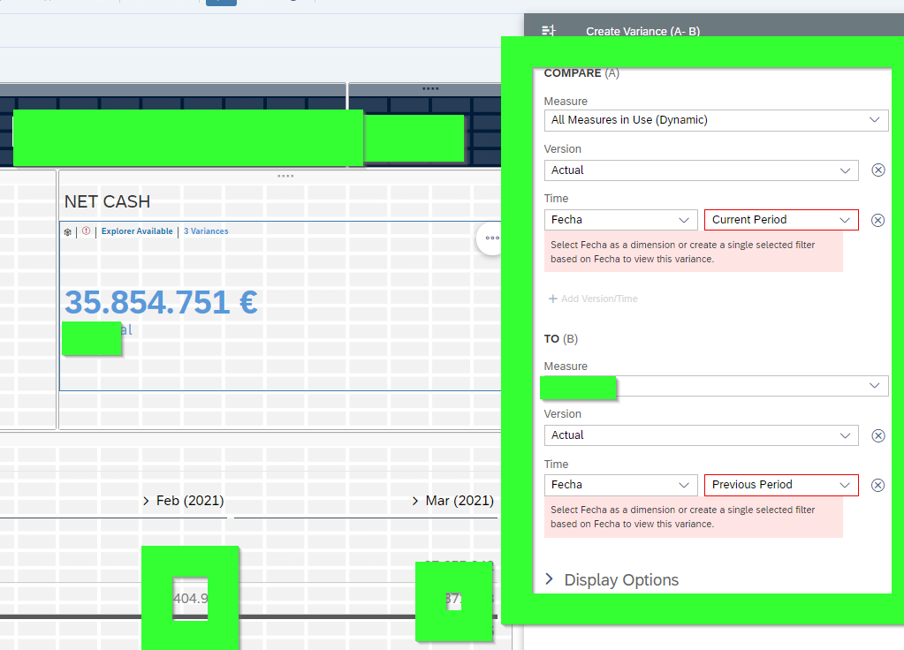Open the Previous Period dropdown
This screenshot has width=904, height=650.
coord(780,485)
